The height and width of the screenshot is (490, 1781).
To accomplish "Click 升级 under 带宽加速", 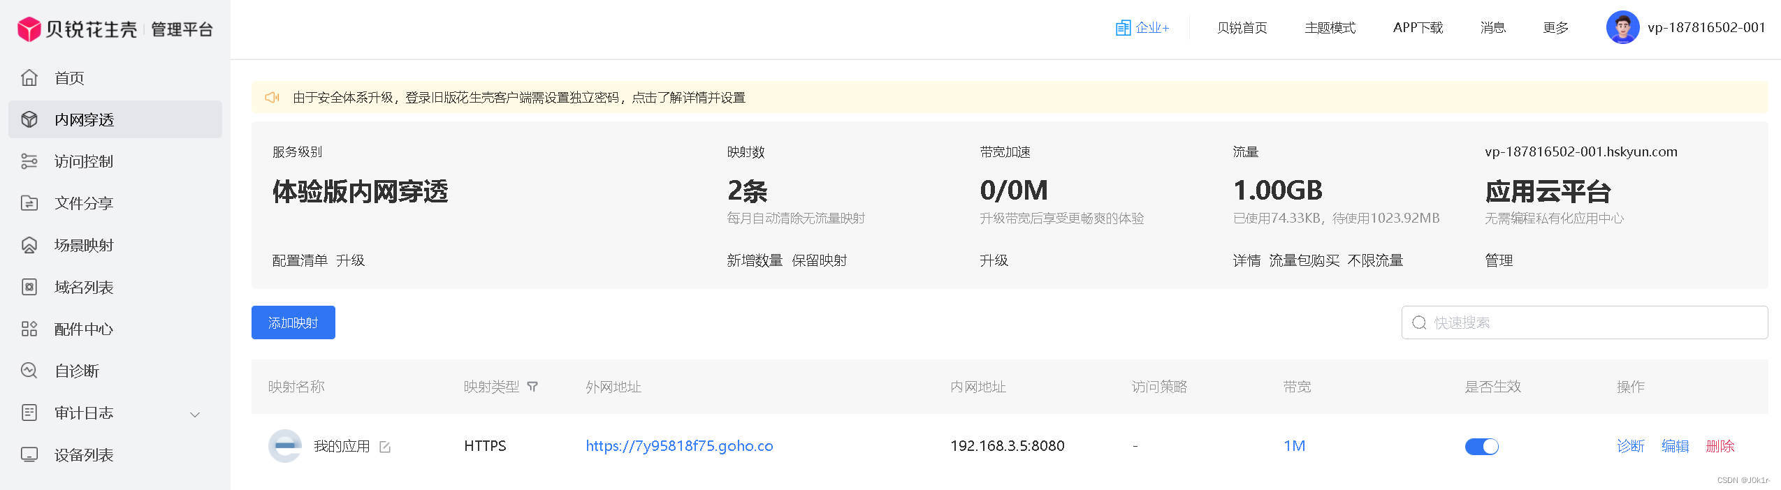I will (x=994, y=260).
